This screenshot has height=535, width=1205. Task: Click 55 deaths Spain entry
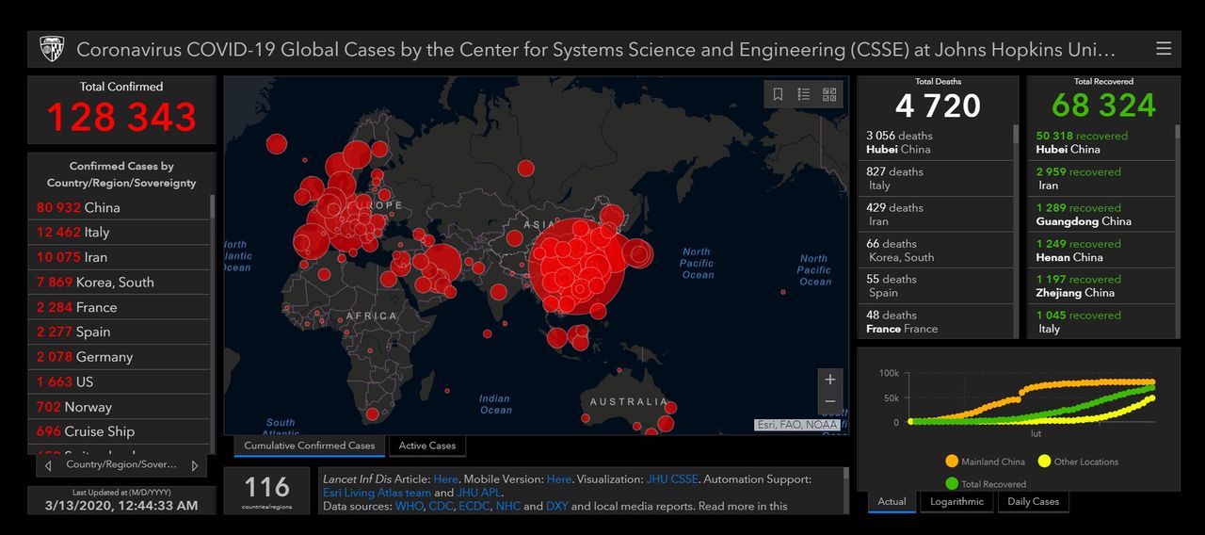(936, 286)
